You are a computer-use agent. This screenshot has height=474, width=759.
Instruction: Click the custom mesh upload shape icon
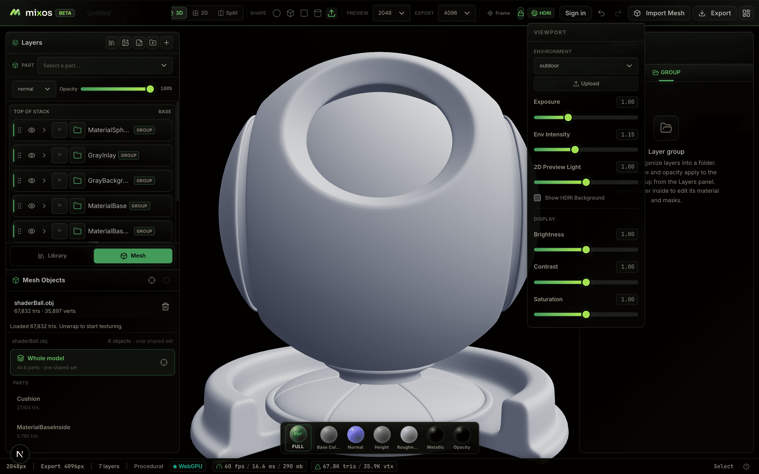point(332,13)
